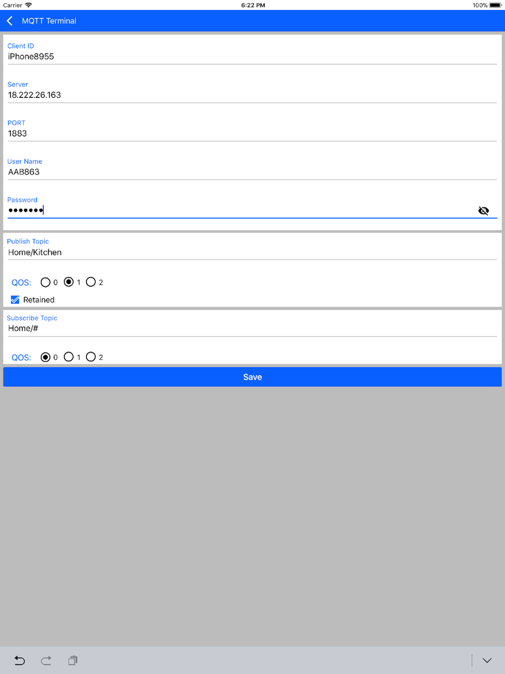Dismiss keyboard with the down chevron
This screenshot has height=674, width=505.
coord(487,660)
